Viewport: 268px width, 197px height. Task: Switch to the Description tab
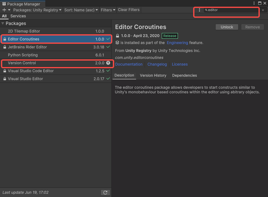pyautogui.click(x=124, y=76)
